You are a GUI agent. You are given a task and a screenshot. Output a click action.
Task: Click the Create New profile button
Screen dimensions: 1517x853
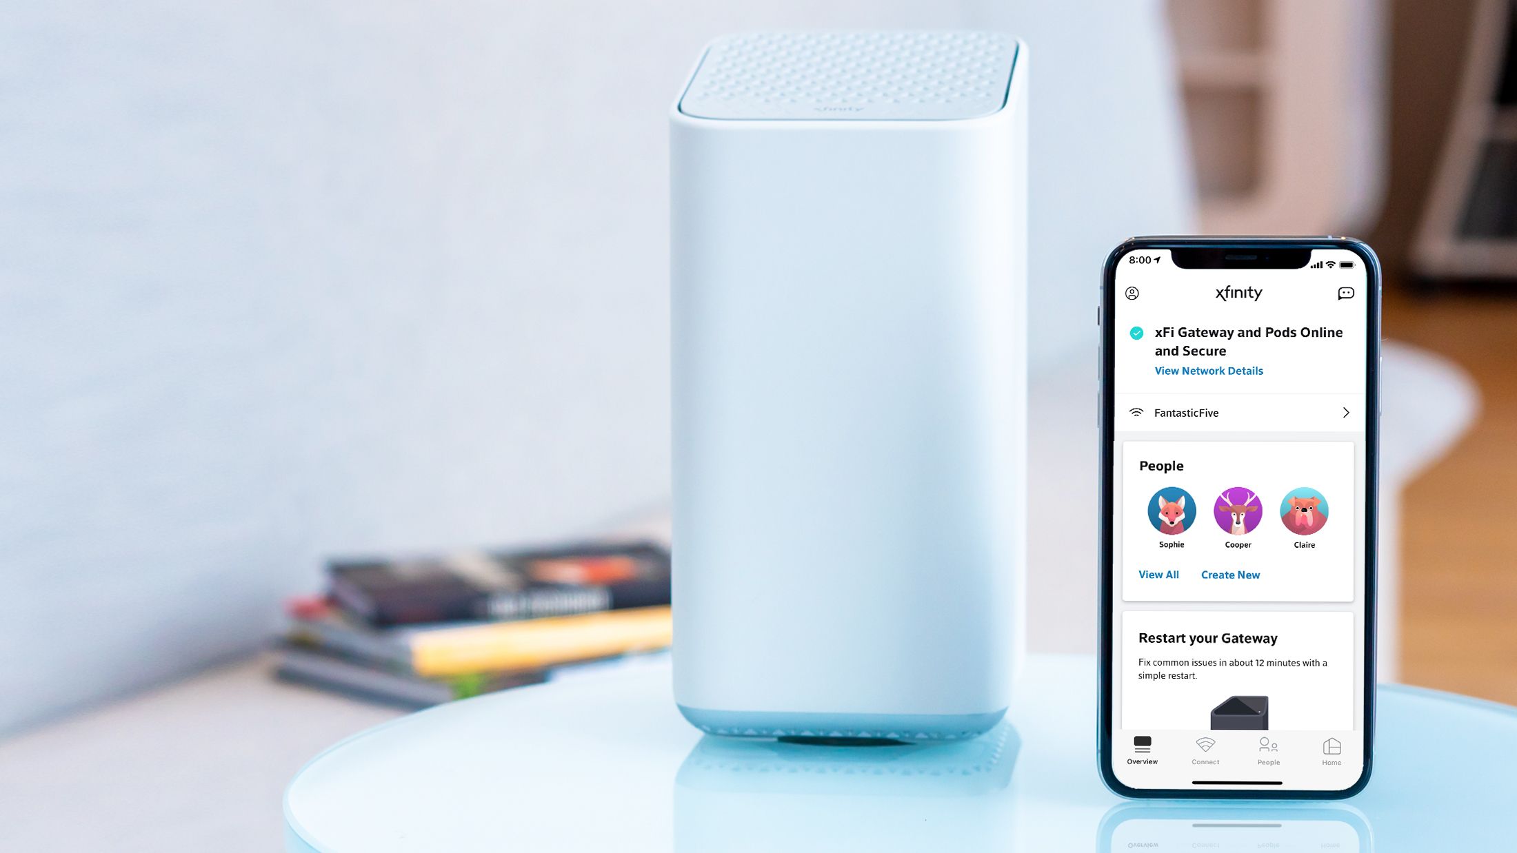click(1230, 574)
